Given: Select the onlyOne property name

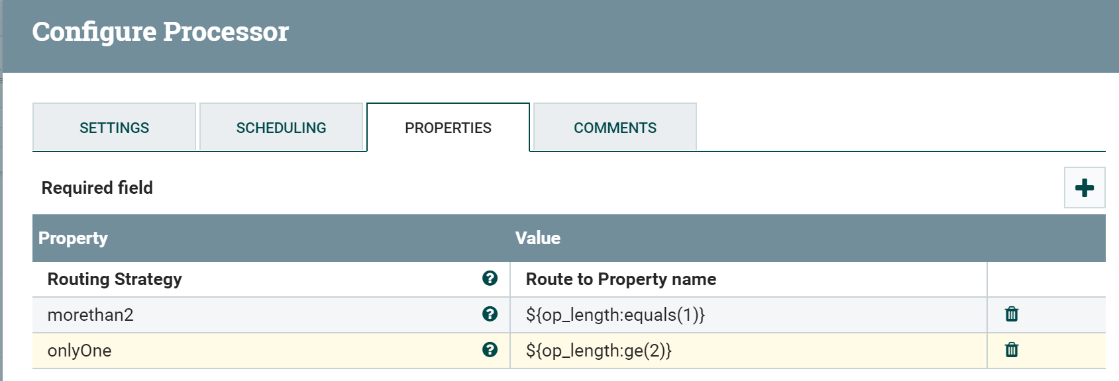Looking at the screenshot, I should pyautogui.click(x=80, y=351).
